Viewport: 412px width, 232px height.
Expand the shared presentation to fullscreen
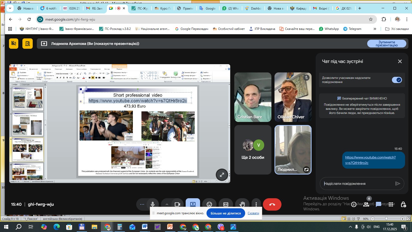(222, 175)
